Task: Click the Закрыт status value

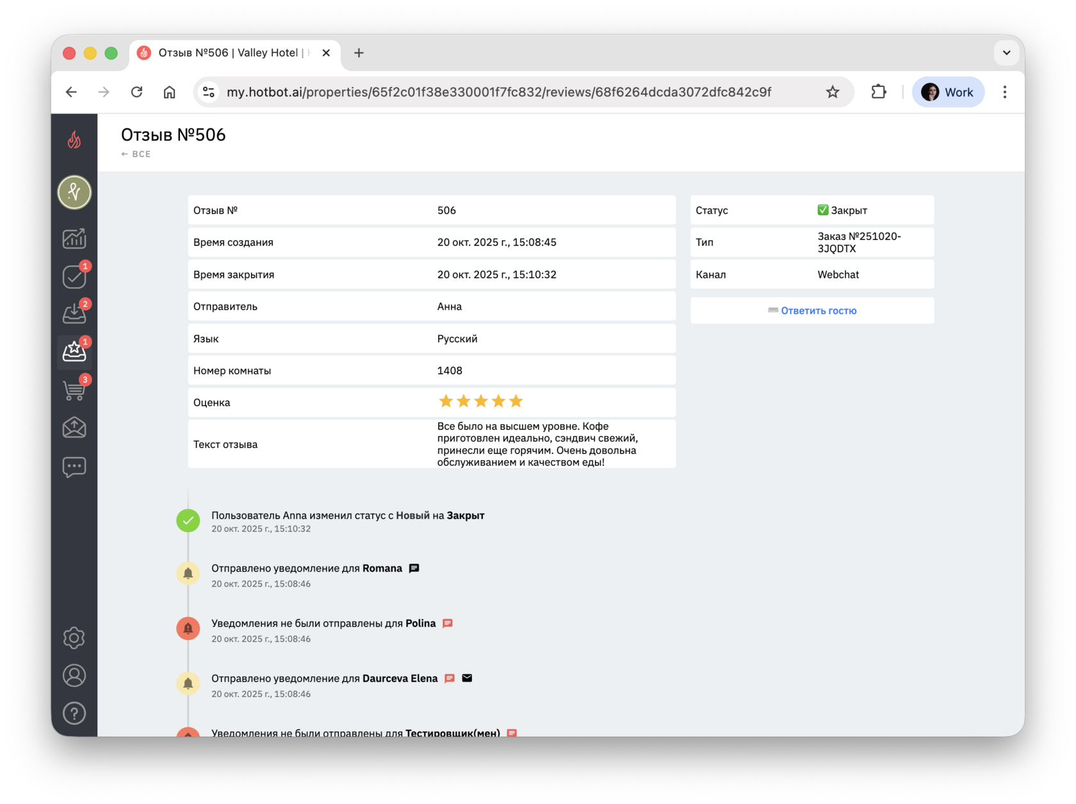Action: 842,211
